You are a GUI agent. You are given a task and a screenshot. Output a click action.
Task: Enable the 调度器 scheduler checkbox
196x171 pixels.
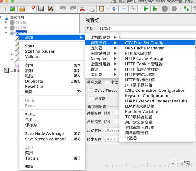click(91, 98)
